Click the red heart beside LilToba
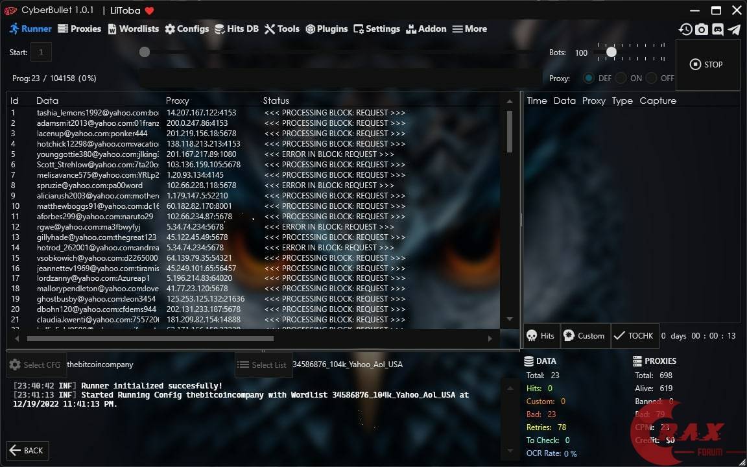Viewport: 747px width, 467px height. [150, 10]
